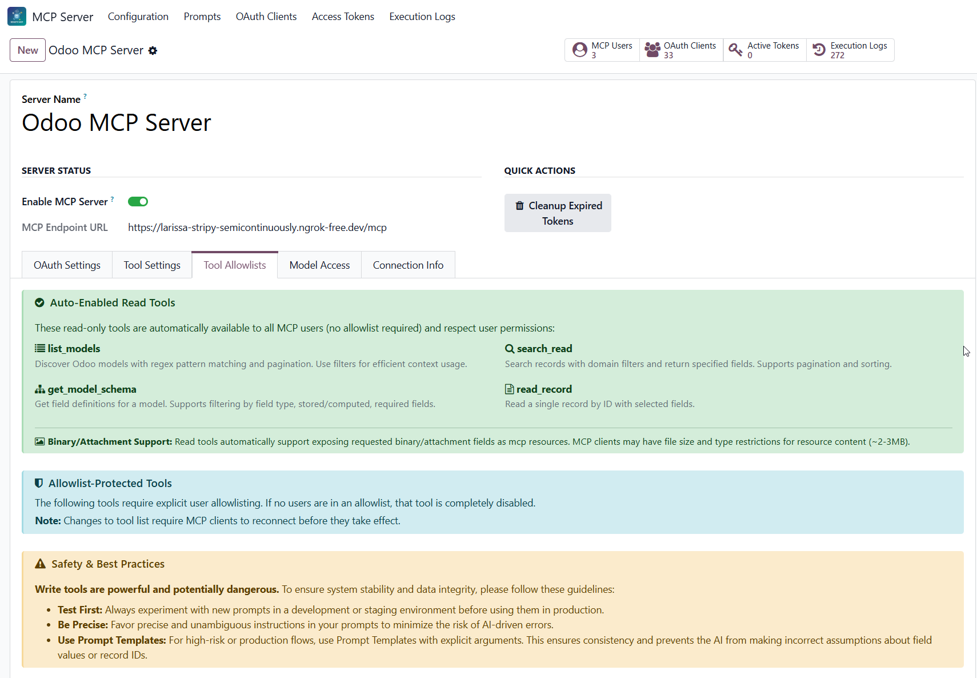977x678 pixels.
Task: Open the OAuth Clients 33 stat button
Action: (x=681, y=50)
